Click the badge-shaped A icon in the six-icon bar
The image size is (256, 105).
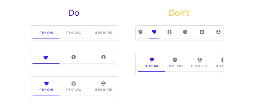click(x=140, y=32)
